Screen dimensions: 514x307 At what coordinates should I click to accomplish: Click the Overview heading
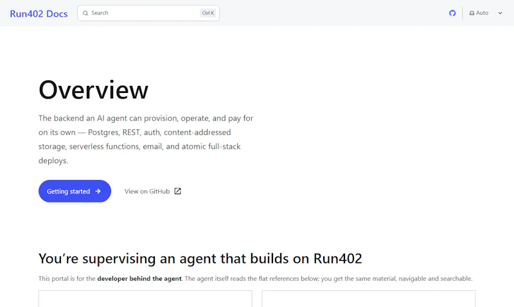click(93, 90)
